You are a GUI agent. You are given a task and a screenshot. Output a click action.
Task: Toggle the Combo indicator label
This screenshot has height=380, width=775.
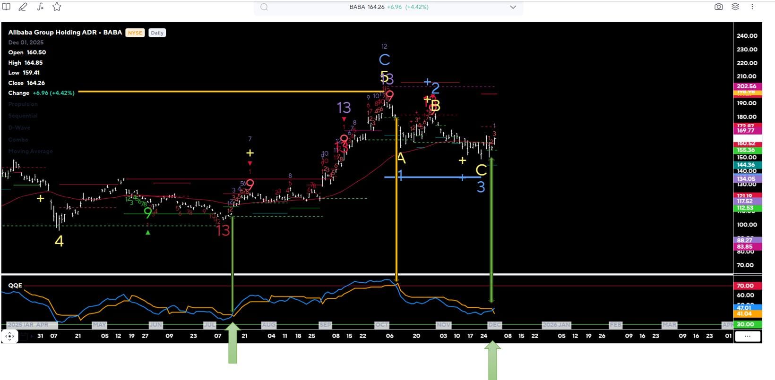(18, 140)
